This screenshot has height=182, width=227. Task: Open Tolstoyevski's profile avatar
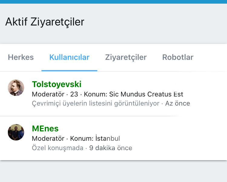tap(16, 88)
